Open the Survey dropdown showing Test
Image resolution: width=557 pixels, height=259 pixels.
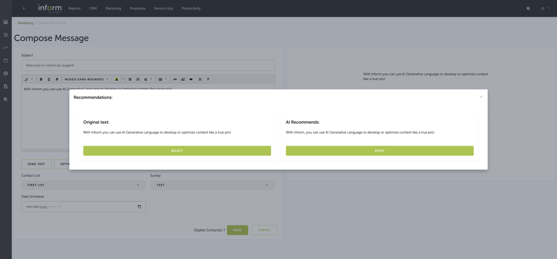(212, 185)
